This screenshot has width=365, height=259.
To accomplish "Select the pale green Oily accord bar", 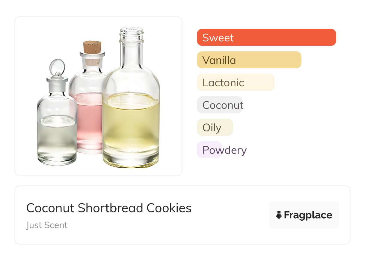I will coord(215,127).
